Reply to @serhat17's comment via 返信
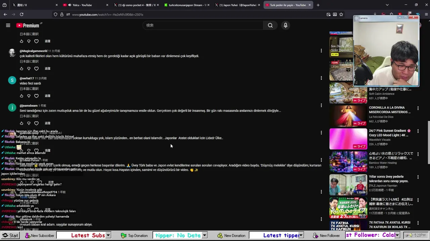The height and width of the screenshot is (241, 430). tap(47, 96)
